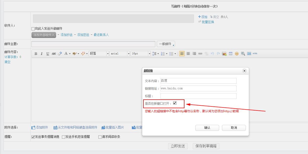Expand the arial font family dropdown

128,54
